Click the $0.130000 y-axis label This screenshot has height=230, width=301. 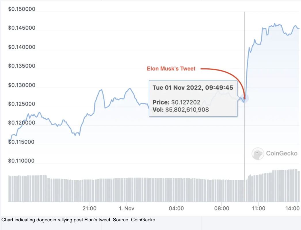22,85
